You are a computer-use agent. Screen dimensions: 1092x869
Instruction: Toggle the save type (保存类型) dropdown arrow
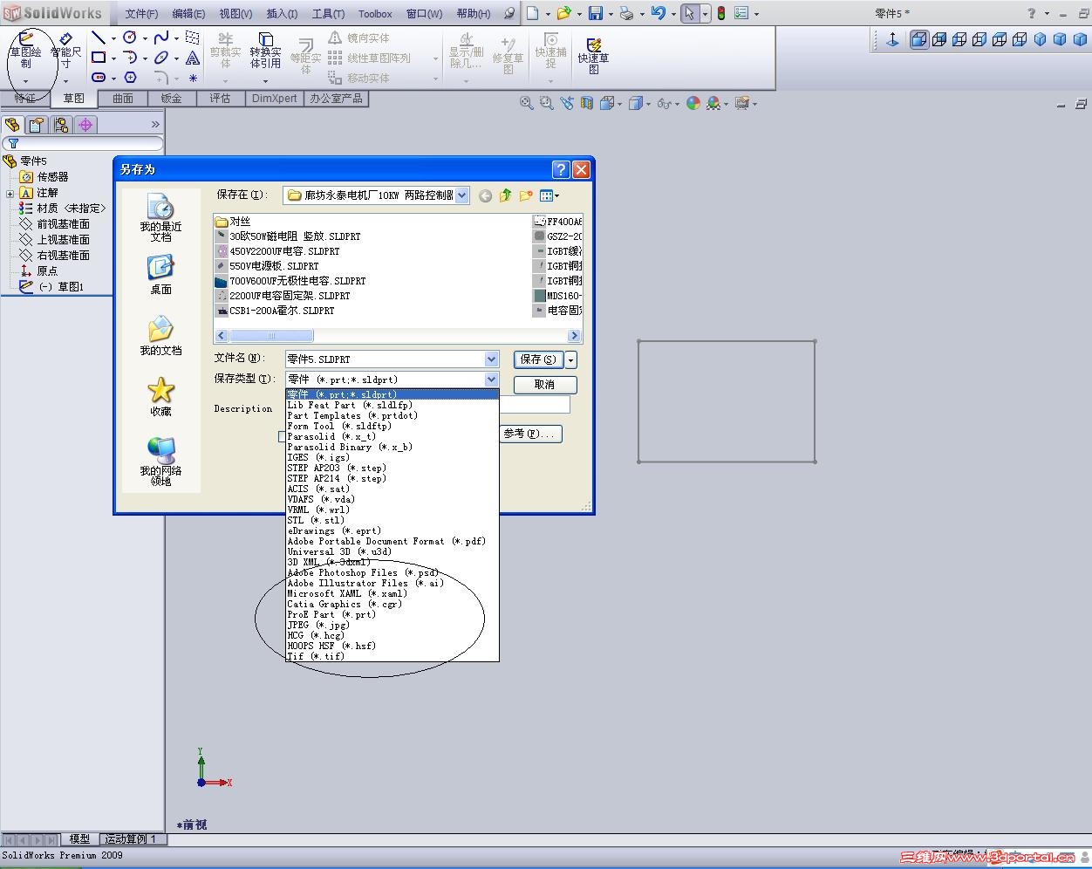point(491,379)
